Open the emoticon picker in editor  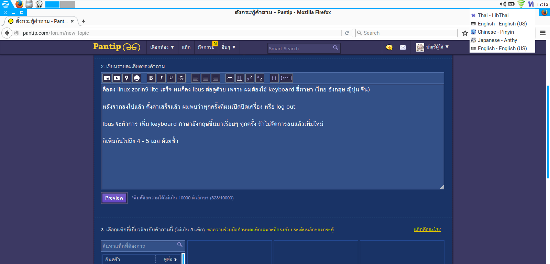(x=137, y=78)
